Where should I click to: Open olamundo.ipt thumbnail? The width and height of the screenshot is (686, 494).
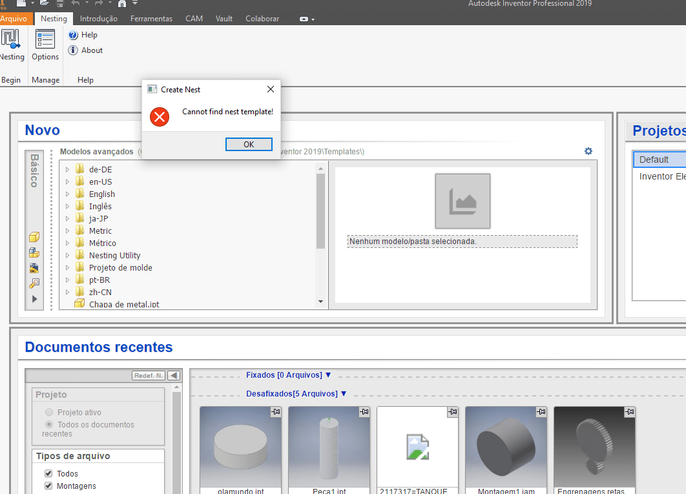point(241,447)
